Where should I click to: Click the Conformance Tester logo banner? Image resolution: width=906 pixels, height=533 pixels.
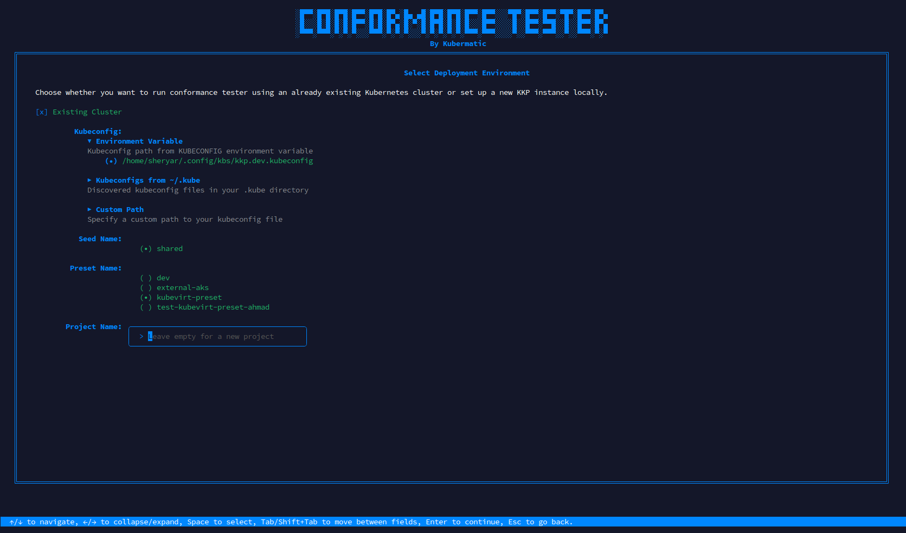[453, 23]
